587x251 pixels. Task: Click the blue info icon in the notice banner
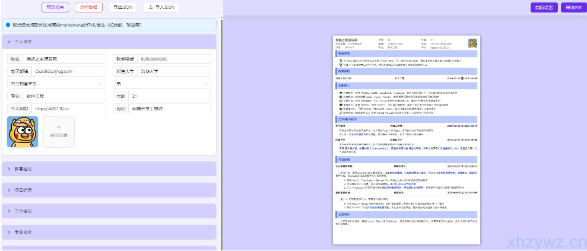coord(8,25)
